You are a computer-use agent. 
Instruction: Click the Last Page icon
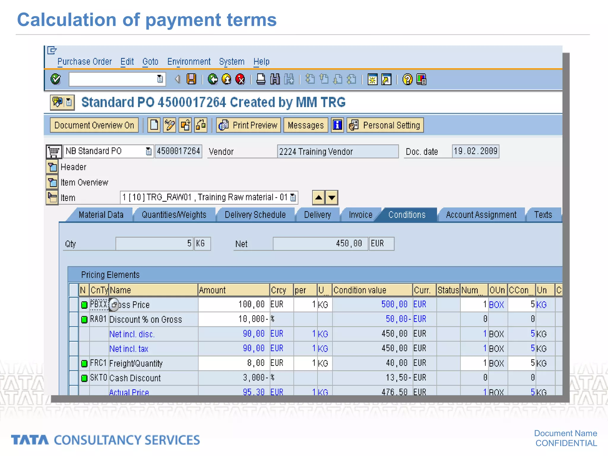point(351,79)
